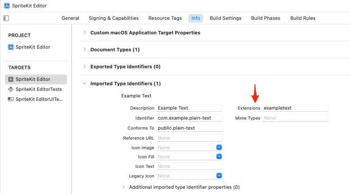Open the Signing & Capabilities tab
350x194 pixels.
113,18
